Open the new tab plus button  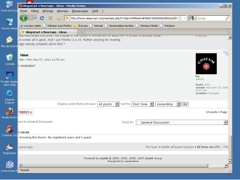[x=82, y=32]
